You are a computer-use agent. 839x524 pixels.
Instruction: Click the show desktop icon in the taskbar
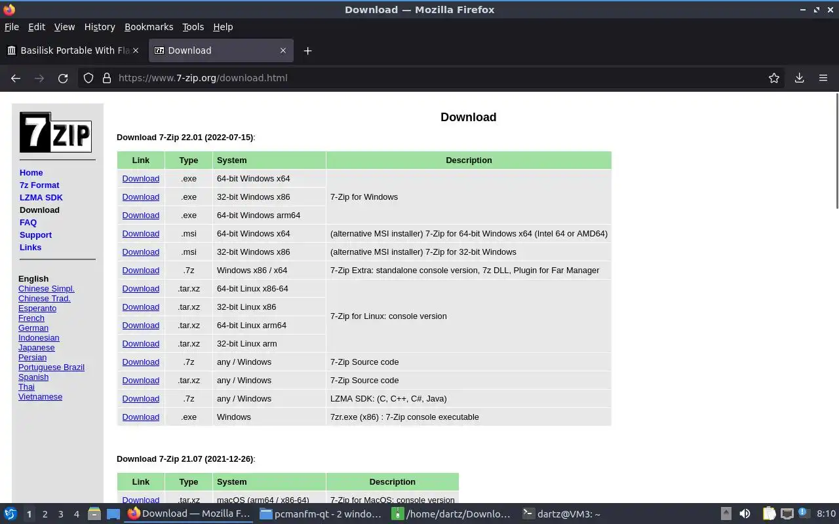tap(113, 514)
